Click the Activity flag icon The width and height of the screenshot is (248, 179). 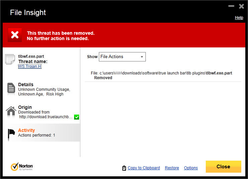point(11,133)
